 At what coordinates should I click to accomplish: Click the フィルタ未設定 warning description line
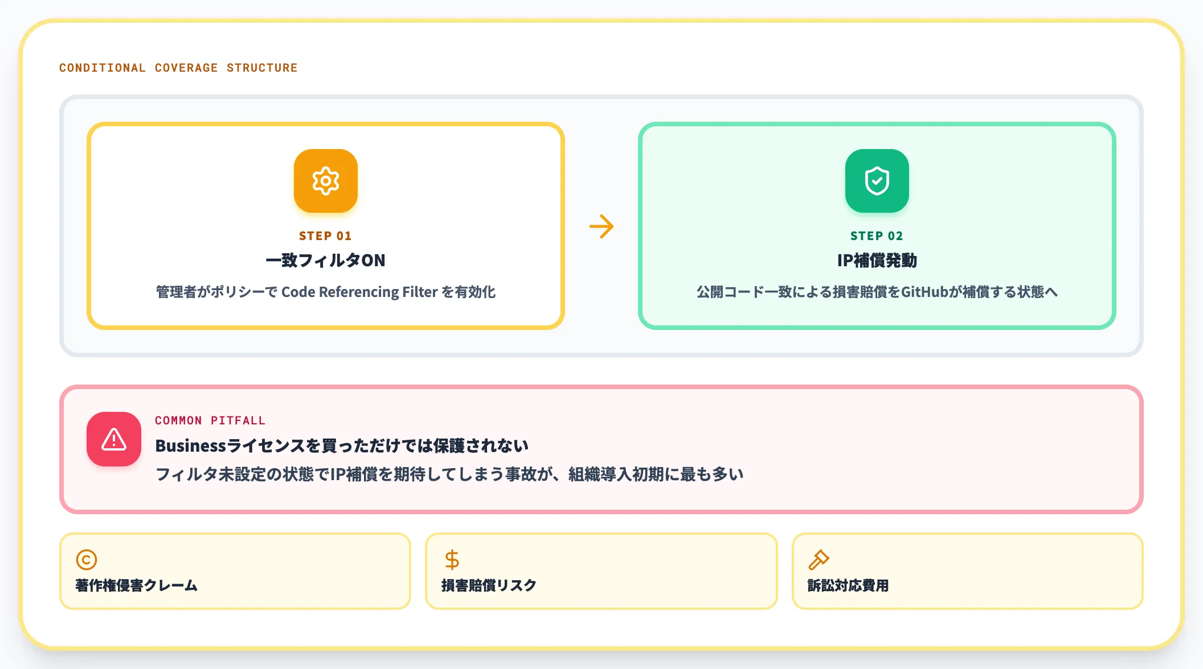pyautogui.click(x=449, y=474)
